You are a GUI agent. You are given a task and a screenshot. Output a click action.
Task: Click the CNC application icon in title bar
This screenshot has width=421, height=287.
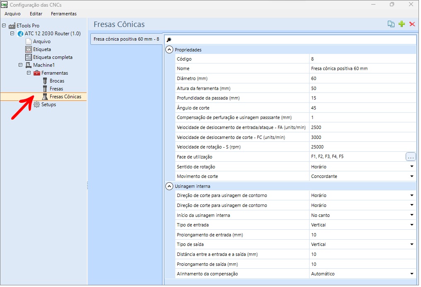pyautogui.click(x=4, y=5)
